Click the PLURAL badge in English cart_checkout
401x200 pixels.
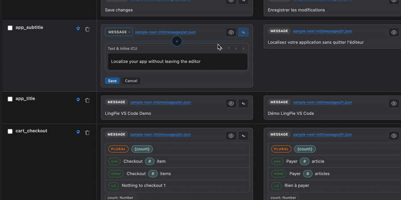119,149
